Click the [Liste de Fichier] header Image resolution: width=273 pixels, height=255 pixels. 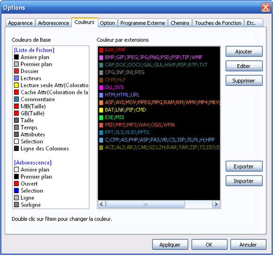click(34, 50)
